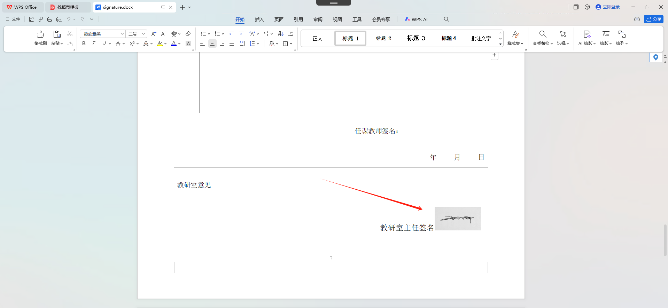Expand the styles gallery arrow
668x308 pixels.
pos(500,44)
